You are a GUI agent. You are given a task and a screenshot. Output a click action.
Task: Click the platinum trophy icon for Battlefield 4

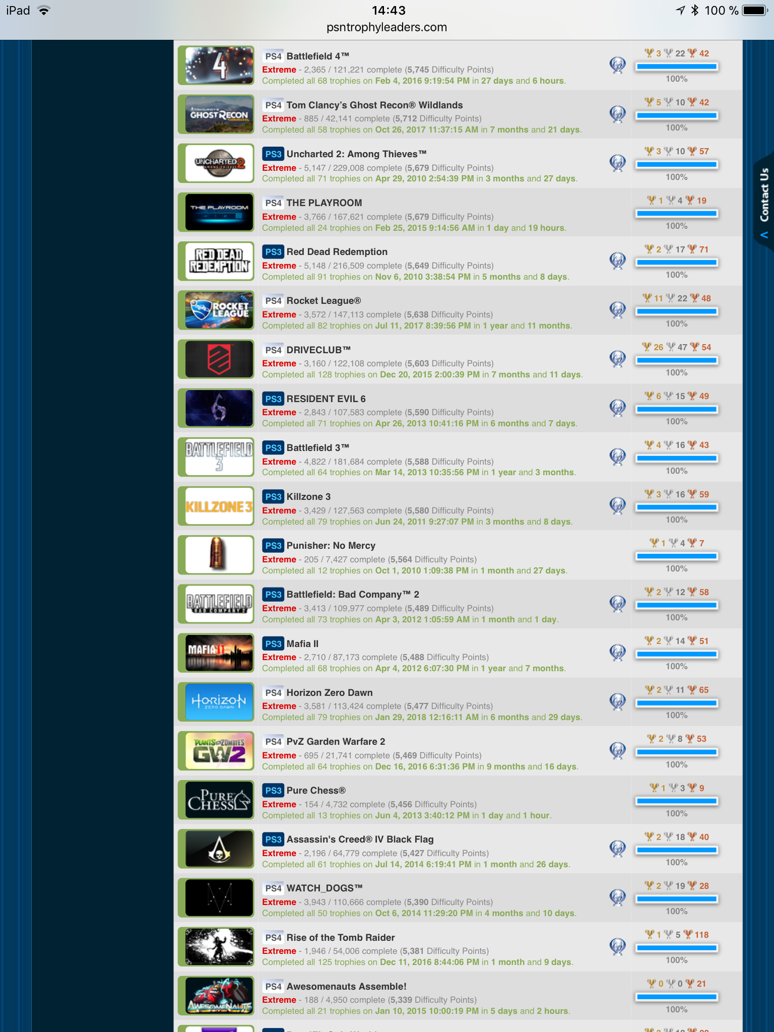617,65
